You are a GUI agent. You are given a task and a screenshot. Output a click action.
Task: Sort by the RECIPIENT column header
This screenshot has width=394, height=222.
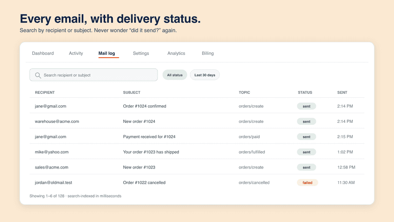(45, 92)
